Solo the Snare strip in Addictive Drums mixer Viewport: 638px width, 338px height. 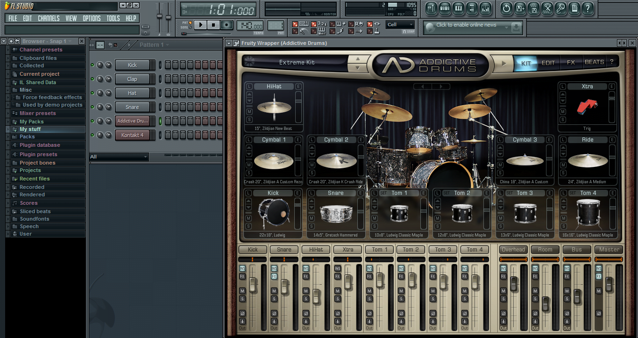point(274,299)
